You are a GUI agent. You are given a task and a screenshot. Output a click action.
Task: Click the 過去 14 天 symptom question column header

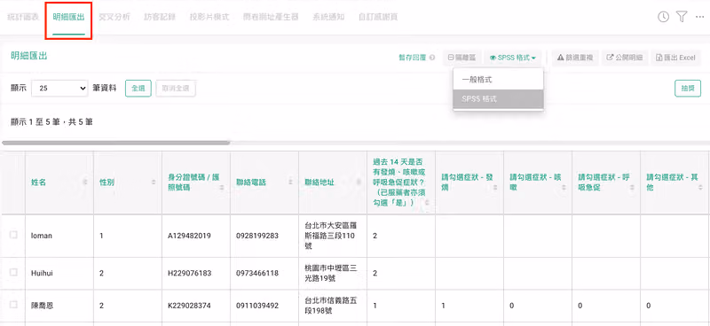pyautogui.click(x=401, y=182)
